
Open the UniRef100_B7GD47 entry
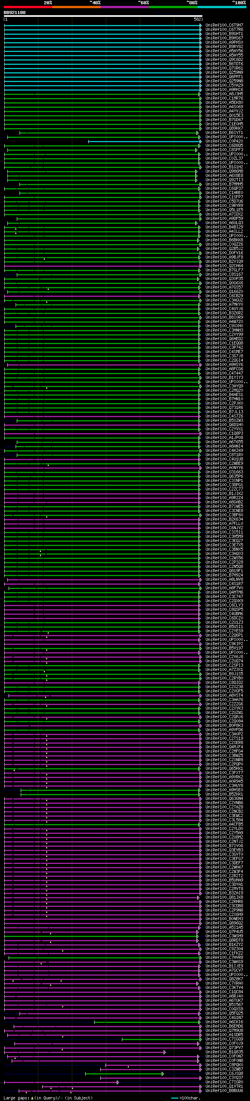[x=224, y=120]
